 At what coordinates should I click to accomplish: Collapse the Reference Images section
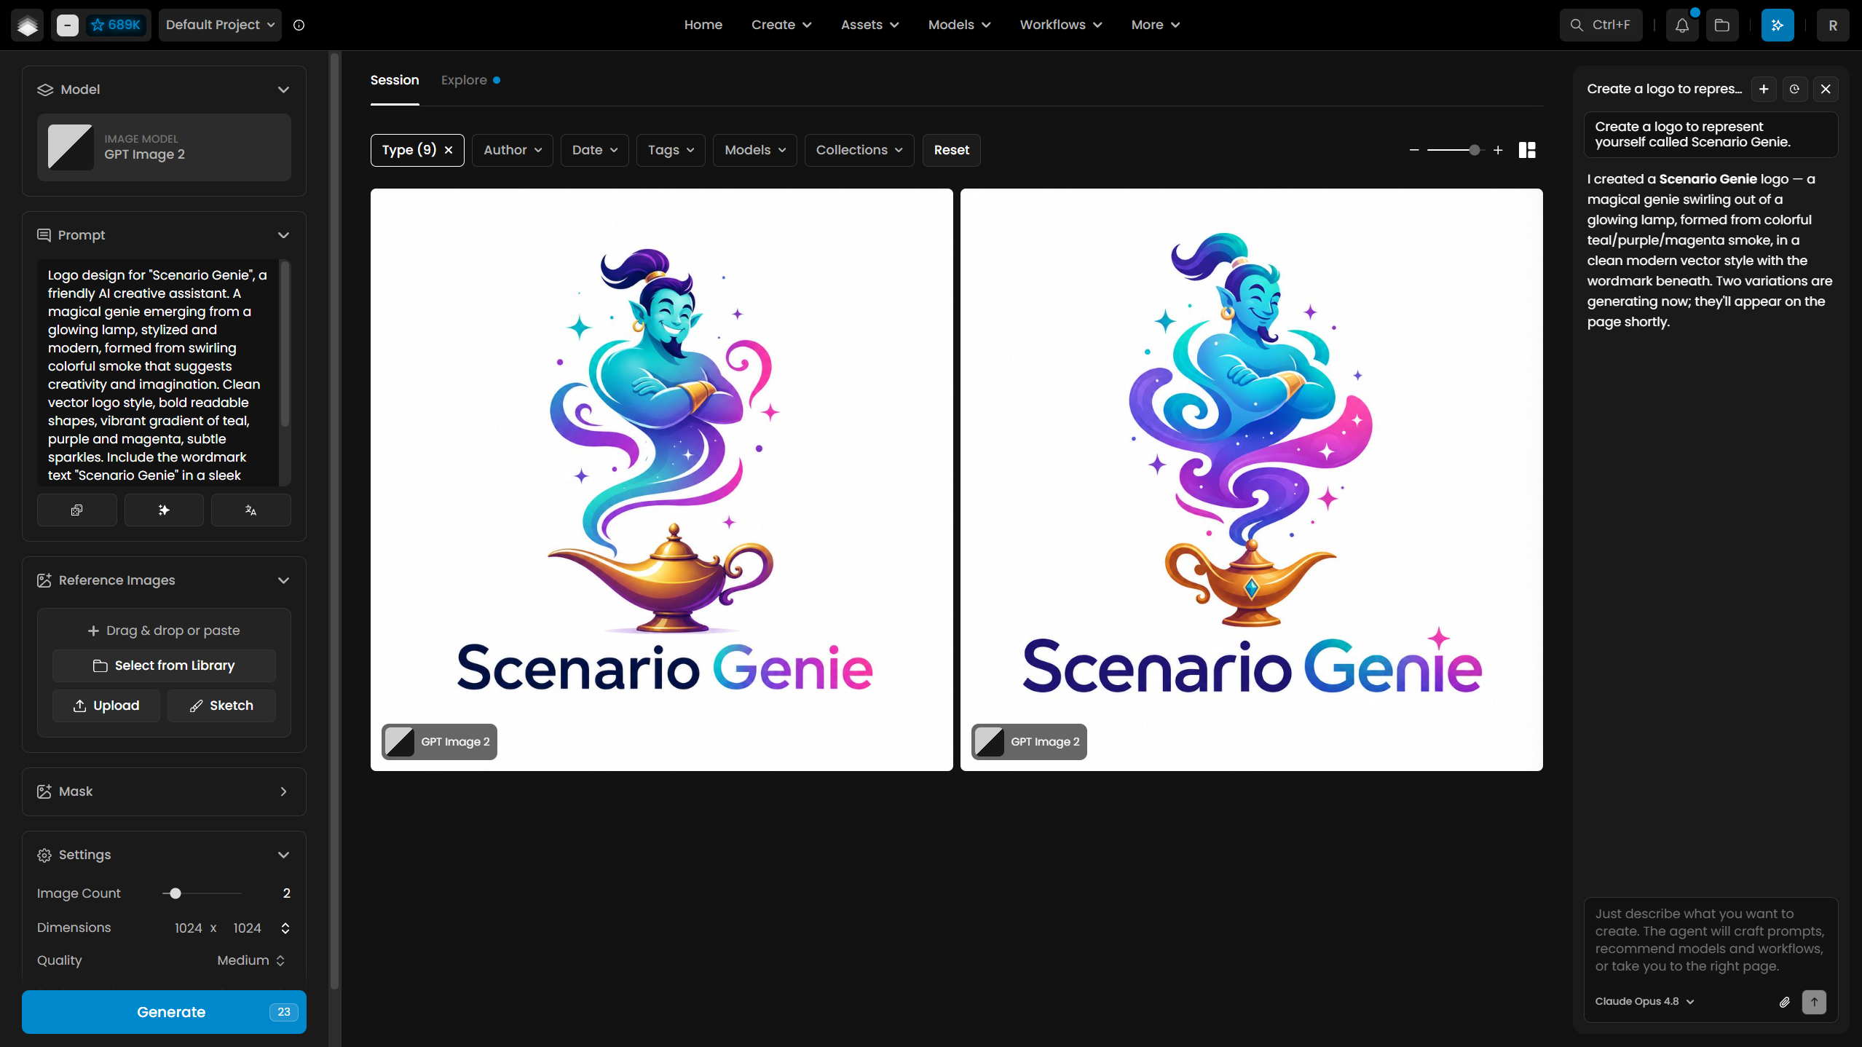tap(283, 580)
